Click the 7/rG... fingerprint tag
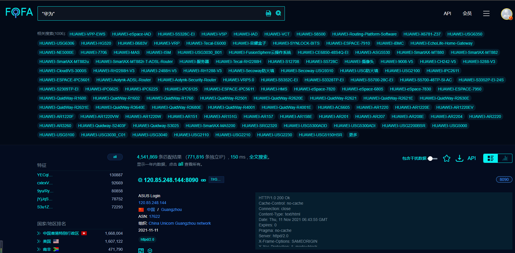515x253 pixels. pos(216,179)
